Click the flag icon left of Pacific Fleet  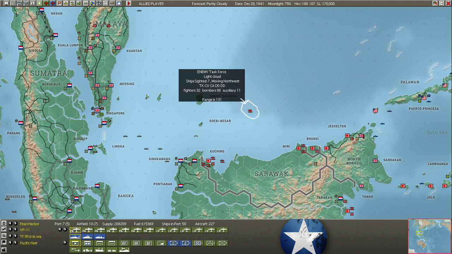tap(4, 242)
